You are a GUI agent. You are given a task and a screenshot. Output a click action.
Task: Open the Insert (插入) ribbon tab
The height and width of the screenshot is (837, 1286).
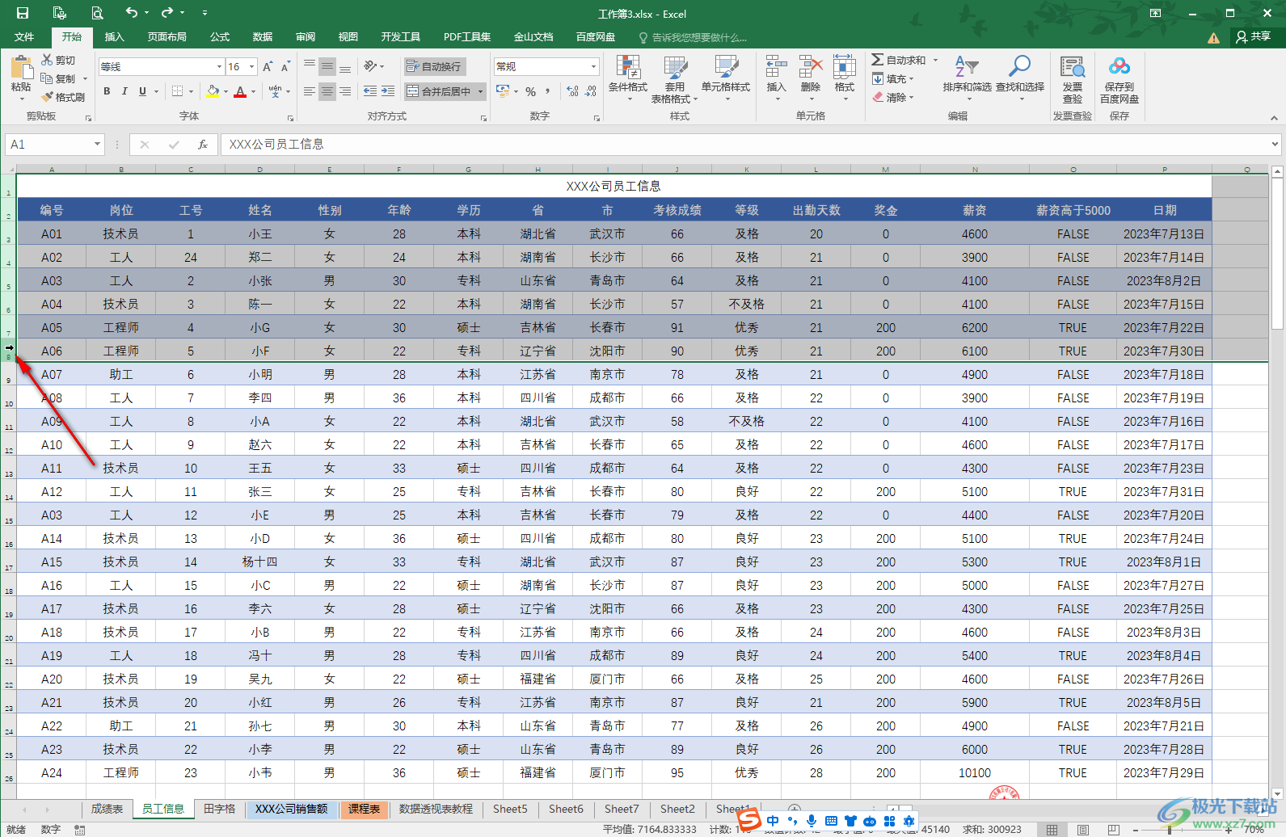tap(114, 36)
